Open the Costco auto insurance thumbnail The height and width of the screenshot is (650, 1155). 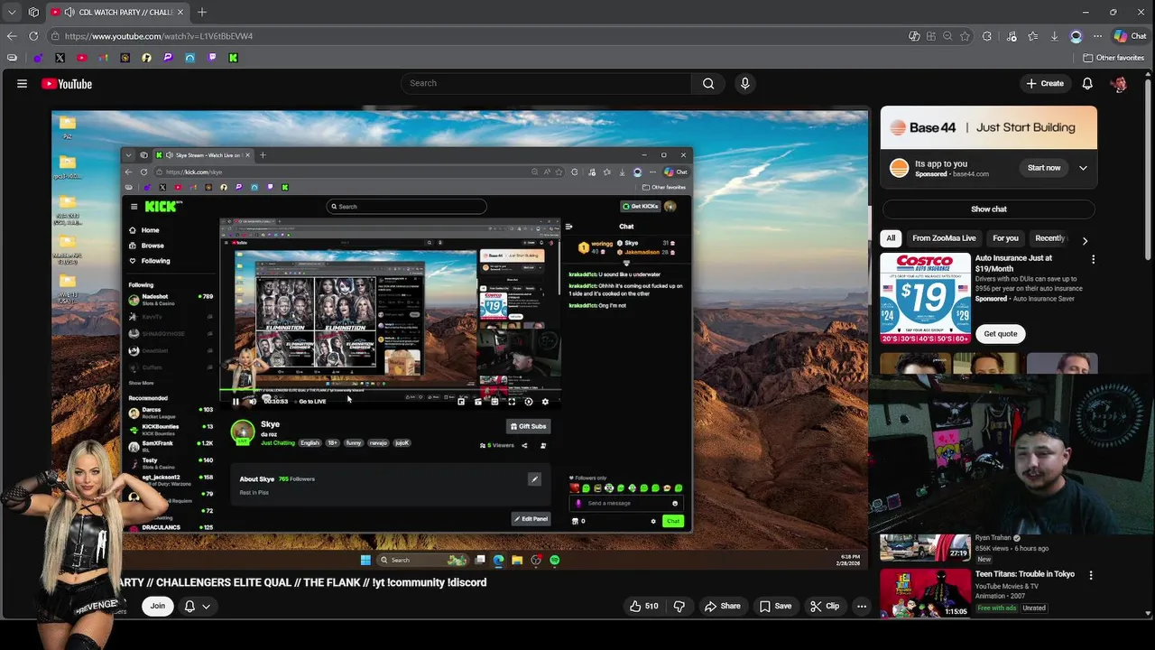click(925, 298)
